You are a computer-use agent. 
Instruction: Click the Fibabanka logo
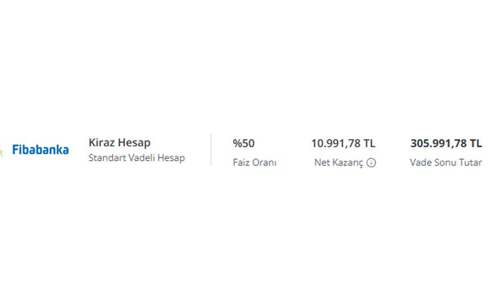[40, 150]
